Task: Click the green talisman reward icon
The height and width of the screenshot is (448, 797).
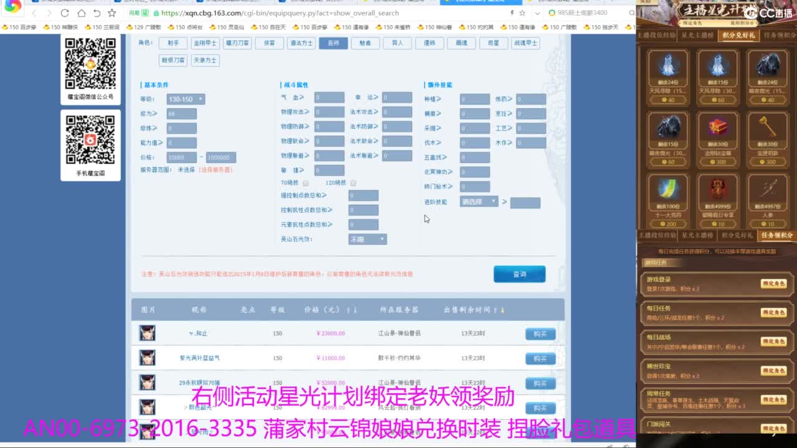Action: [667, 190]
